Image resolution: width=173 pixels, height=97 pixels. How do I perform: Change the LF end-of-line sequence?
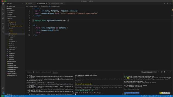[x=161, y=96]
